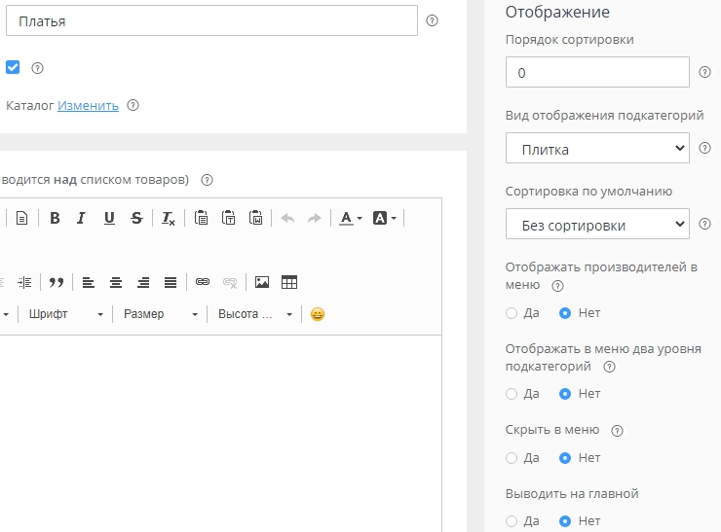Viewport: 721px width, 532px height.
Task: Toggle bold formatting in the editor
Action: point(55,218)
